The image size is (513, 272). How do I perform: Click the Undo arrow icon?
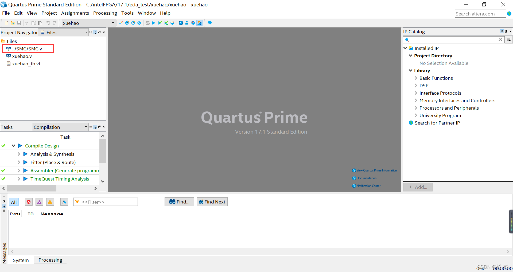click(x=48, y=23)
